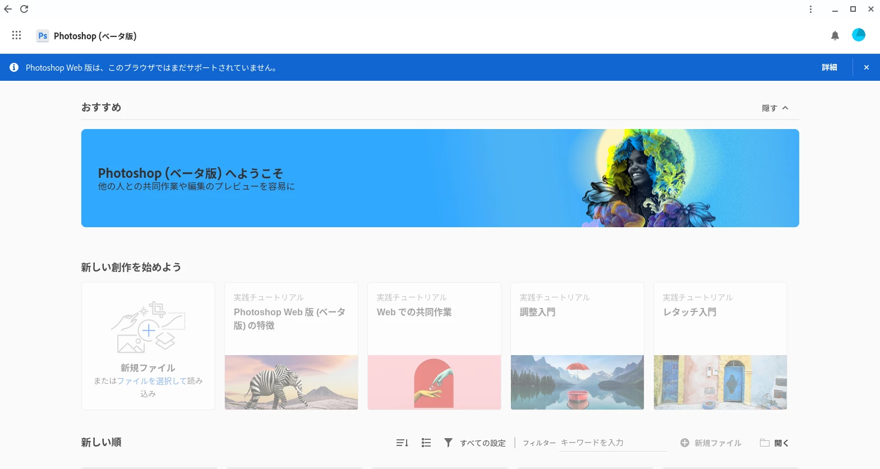Reload the page with refresh icon
The width and height of the screenshot is (880, 469).
click(x=24, y=9)
